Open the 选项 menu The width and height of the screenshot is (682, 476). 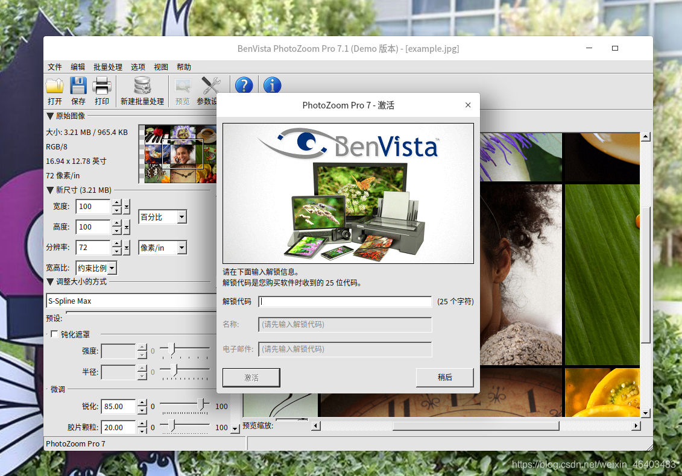(138, 67)
